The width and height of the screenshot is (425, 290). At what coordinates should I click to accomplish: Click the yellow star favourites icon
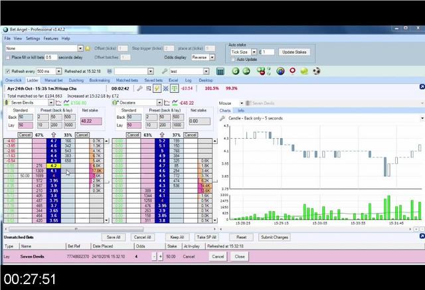(x=88, y=48)
